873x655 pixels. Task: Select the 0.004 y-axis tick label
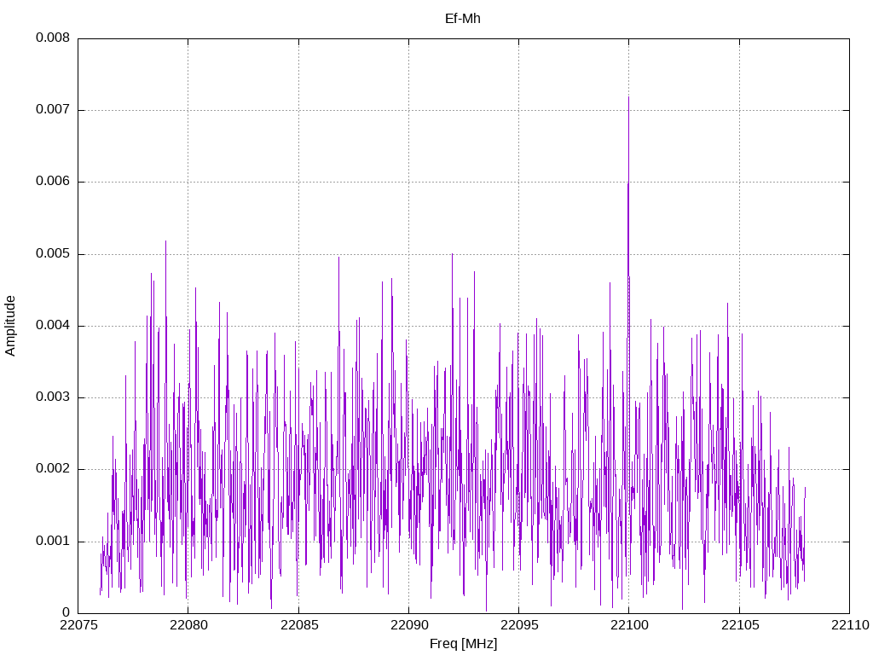click(52, 326)
